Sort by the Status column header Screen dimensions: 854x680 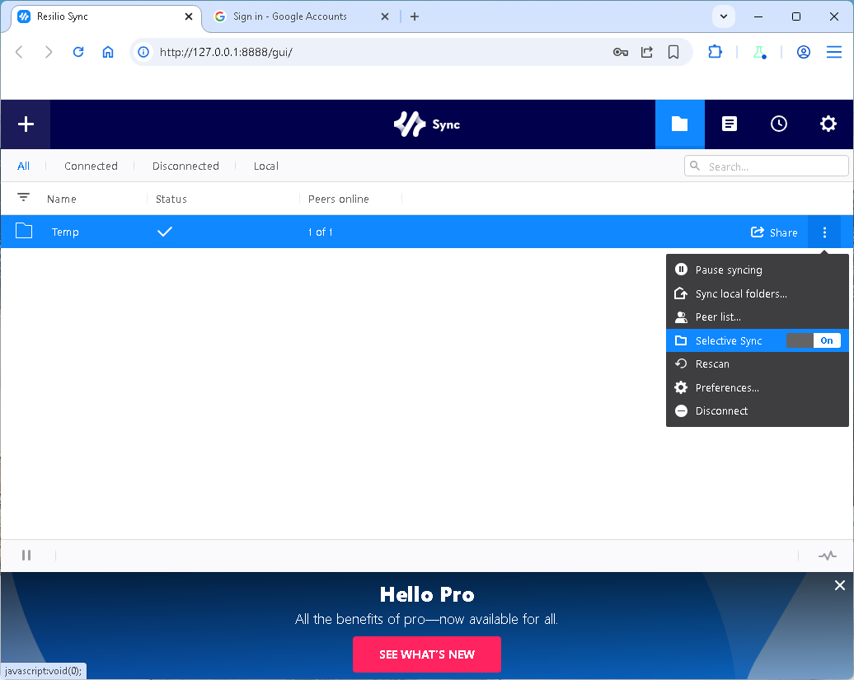pyautogui.click(x=171, y=199)
